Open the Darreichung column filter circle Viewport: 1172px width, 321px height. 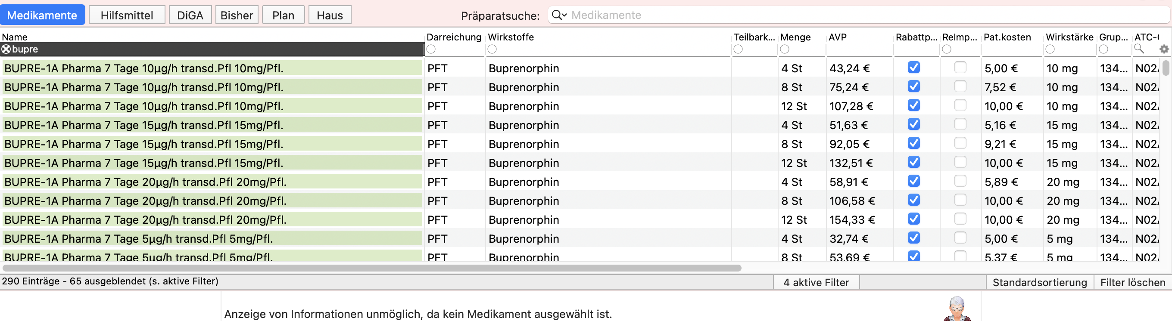[431, 49]
